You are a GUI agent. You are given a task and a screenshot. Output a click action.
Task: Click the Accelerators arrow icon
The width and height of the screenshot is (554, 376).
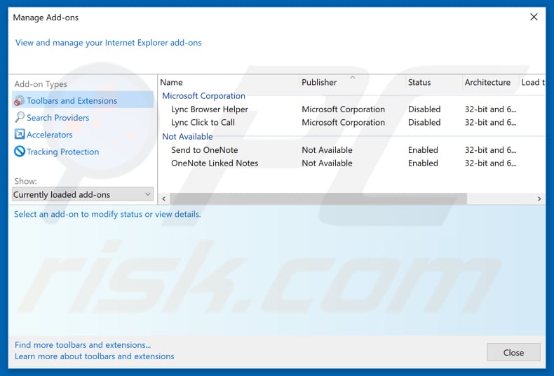tap(20, 134)
